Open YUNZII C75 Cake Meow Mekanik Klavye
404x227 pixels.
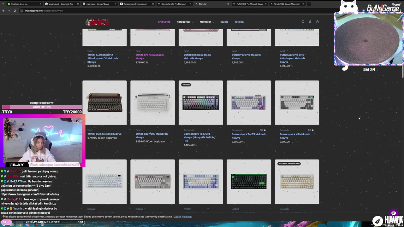coord(197,56)
